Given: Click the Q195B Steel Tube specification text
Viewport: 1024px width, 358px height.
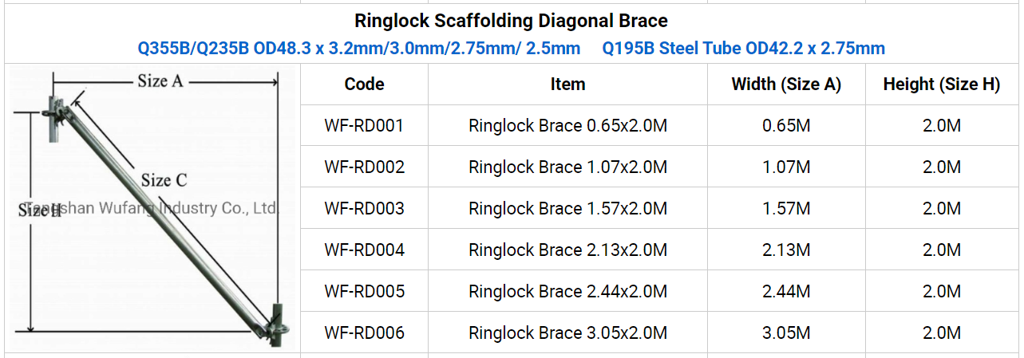Looking at the screenshot, I should (743, 48).
